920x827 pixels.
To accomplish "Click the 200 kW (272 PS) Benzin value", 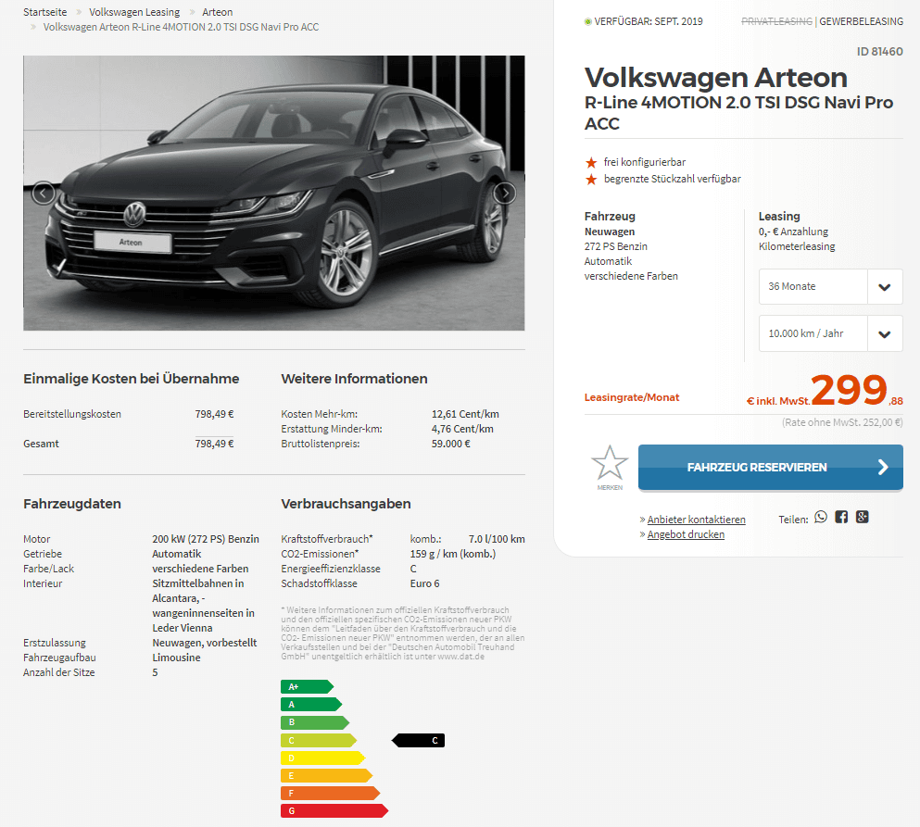I will point(206,539).
